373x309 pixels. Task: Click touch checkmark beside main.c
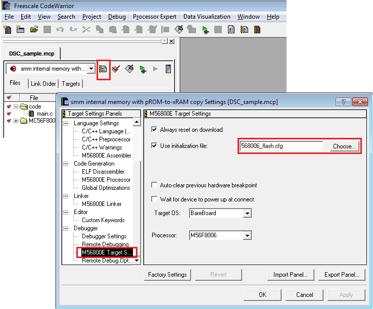[x=9, y=114]
